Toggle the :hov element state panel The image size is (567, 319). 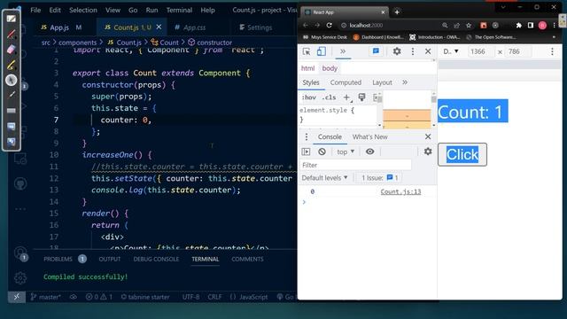click(x=308, y=97)
